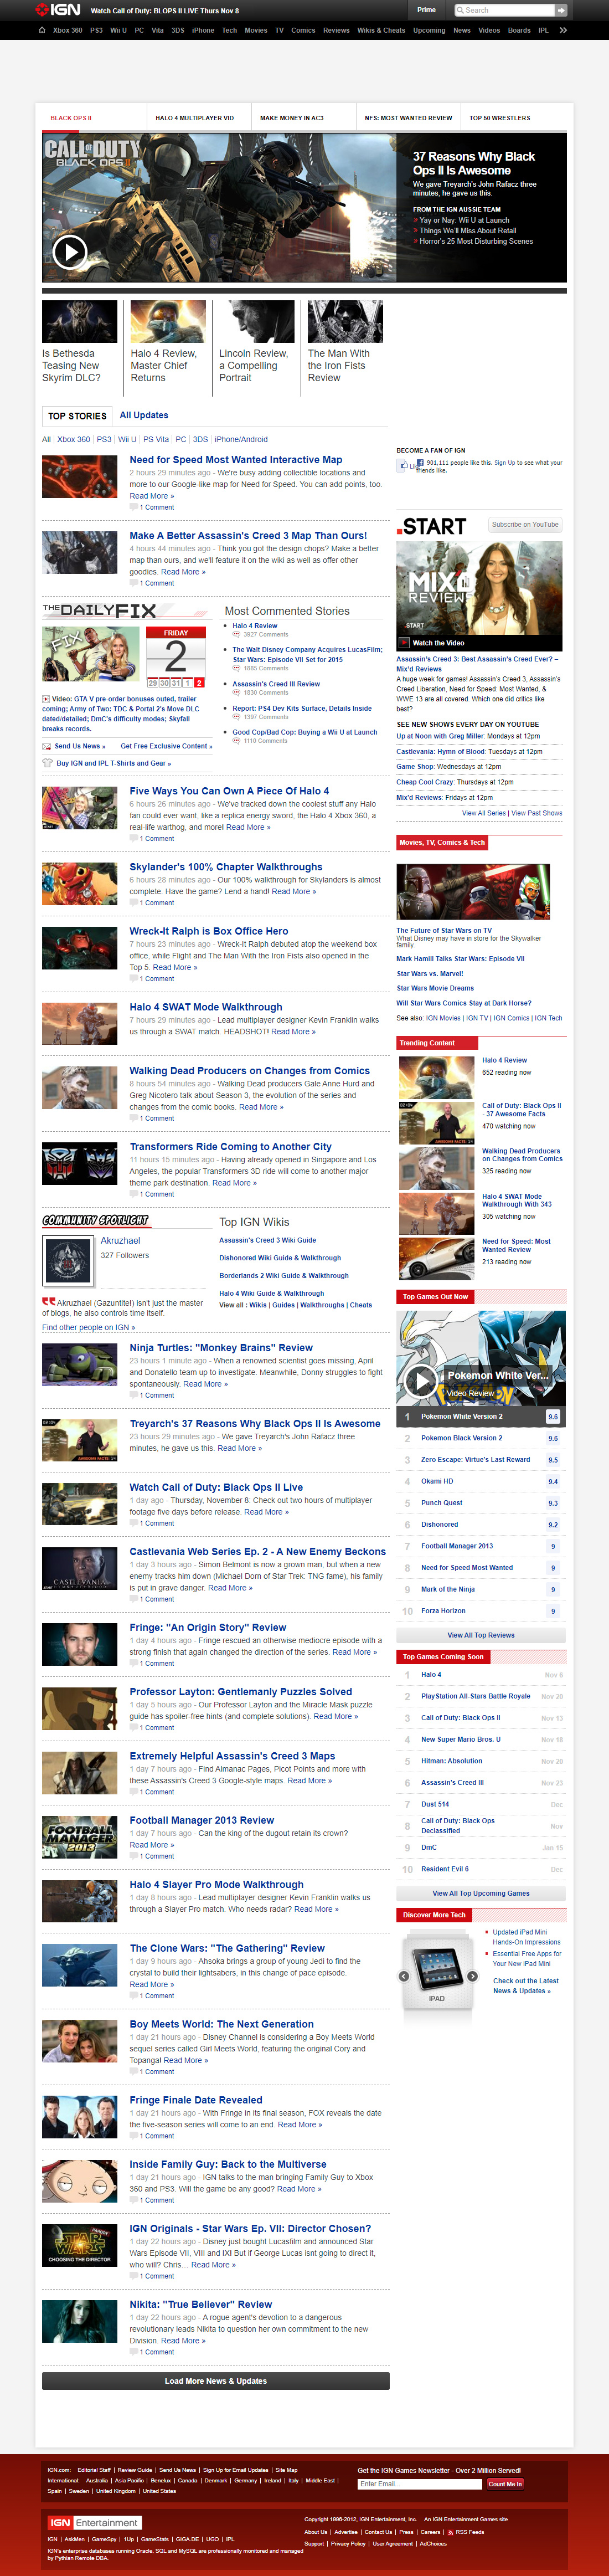
Task: Open Xbox 360 in the top navigation
Action: click(68, 30)
